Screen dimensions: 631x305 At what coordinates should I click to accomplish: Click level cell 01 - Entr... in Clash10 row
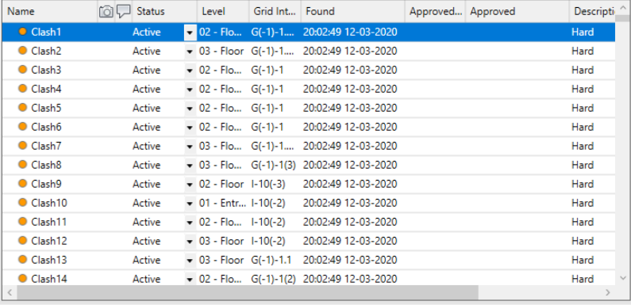coord(222,203)
